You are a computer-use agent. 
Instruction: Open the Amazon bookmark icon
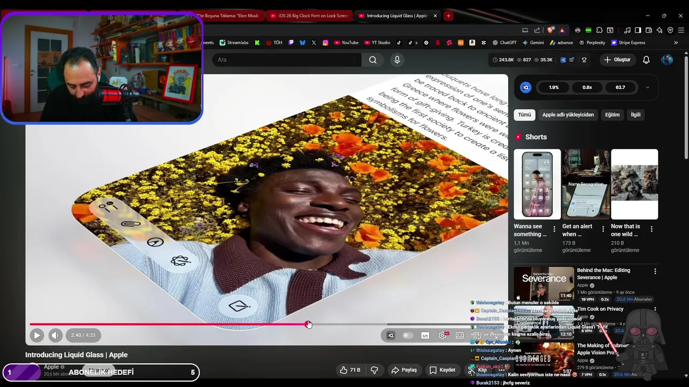pyautogui.click(x=472, y=42)
